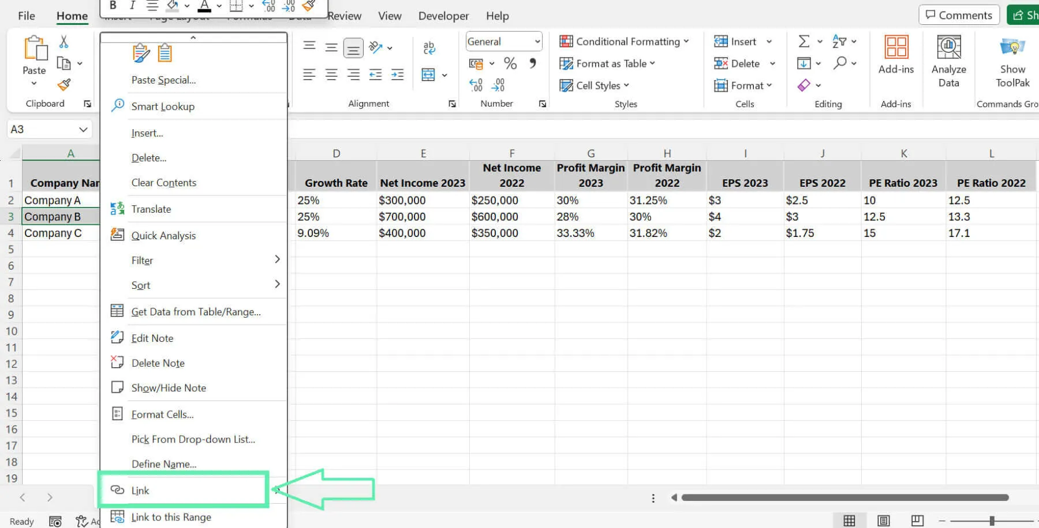The image size is (1039, 528).
Task: Click the Analyze Data button
Action: click(949, 61)
